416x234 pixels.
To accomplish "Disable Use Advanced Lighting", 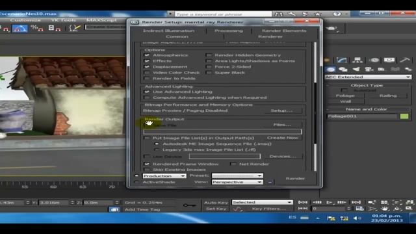I will [x=147, y=92].
